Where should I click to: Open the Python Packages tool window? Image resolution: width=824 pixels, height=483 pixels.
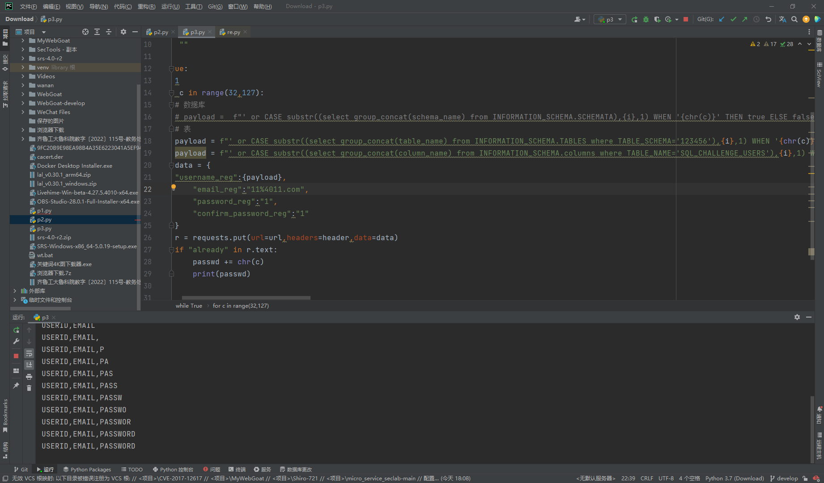pos(87,470)
